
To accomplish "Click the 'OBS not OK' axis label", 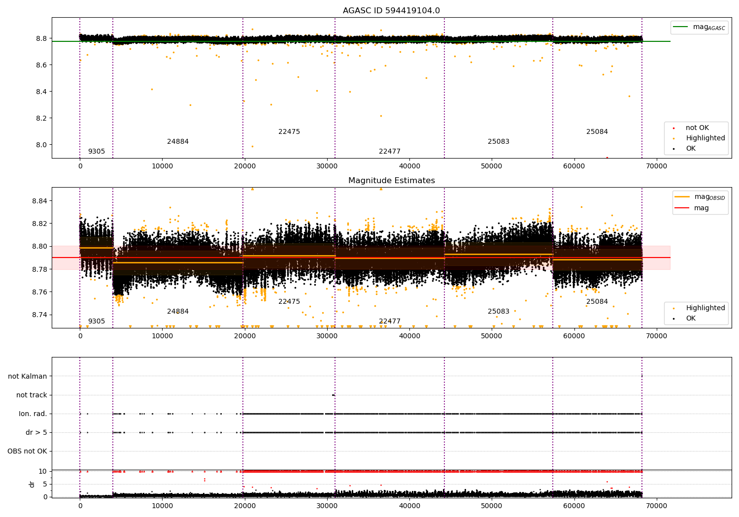I will point(28,452).
